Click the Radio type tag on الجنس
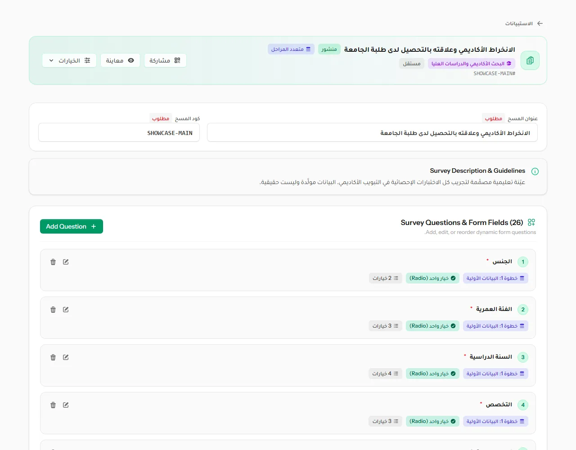This screenshot has width=576, height=450. click(x=432, y=278)
